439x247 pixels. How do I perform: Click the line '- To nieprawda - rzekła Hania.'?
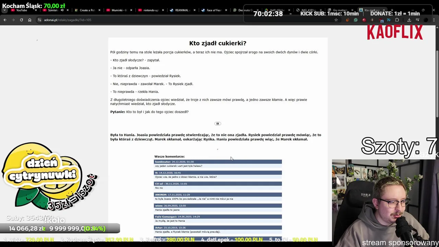click(134, 92)
